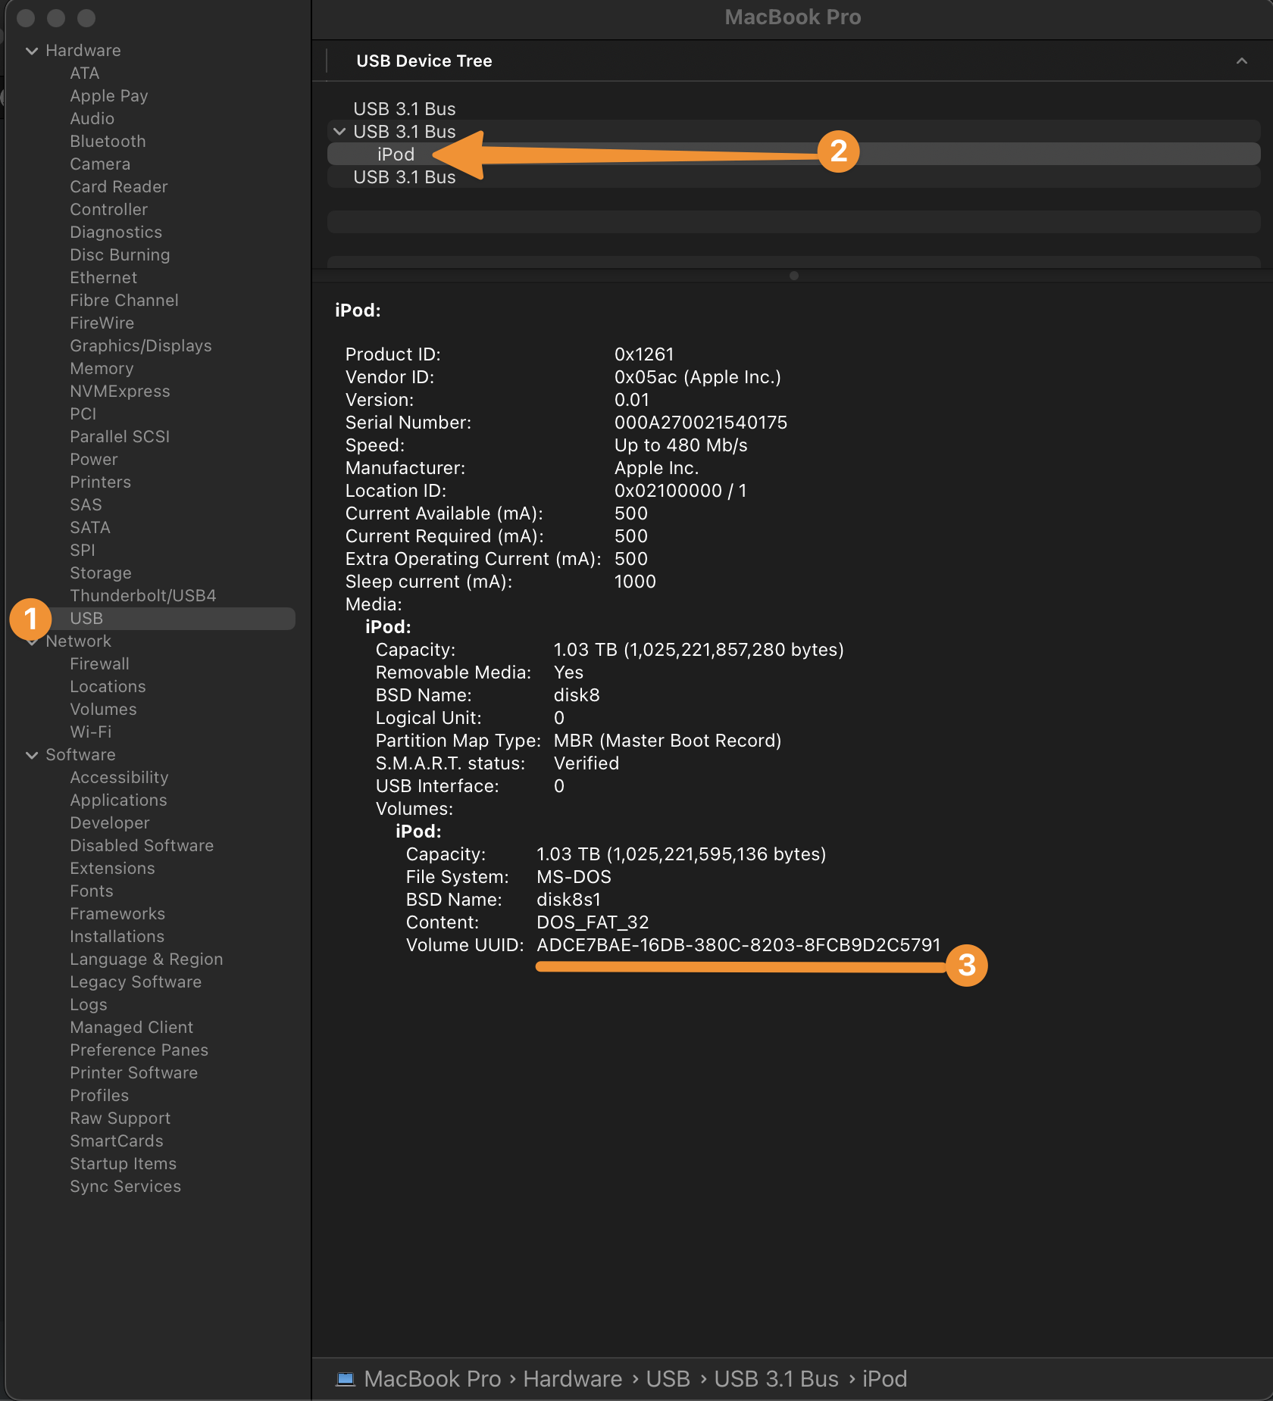Click the Network section heading

[x=79, y=641]
